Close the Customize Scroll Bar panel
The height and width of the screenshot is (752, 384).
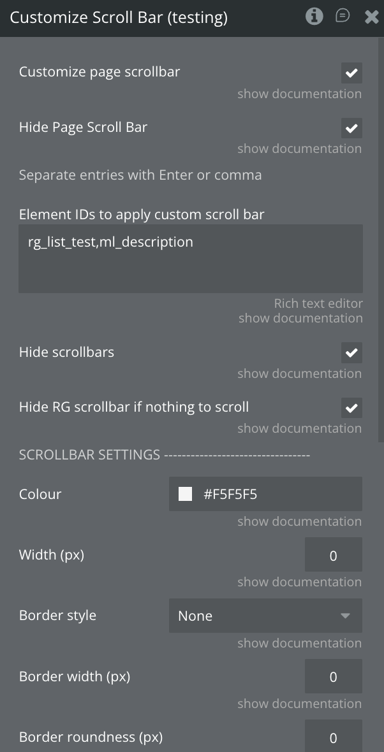tap(371, 17)
